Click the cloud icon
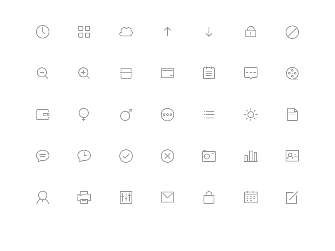Viewport: 335px width, 251px height. [126, 32]
